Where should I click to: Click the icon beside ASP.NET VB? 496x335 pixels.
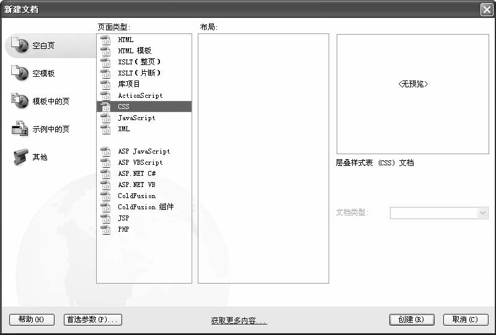[105, 185]
